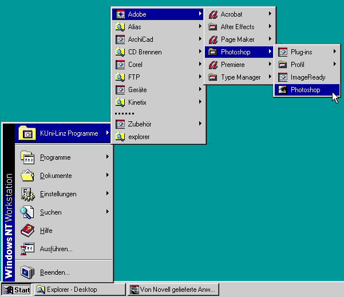Image resolution: width=344 pixels, height=297 pixels.
Task: Click the explorer magnifier icon in menu
Action: click(x=120, y=137)
